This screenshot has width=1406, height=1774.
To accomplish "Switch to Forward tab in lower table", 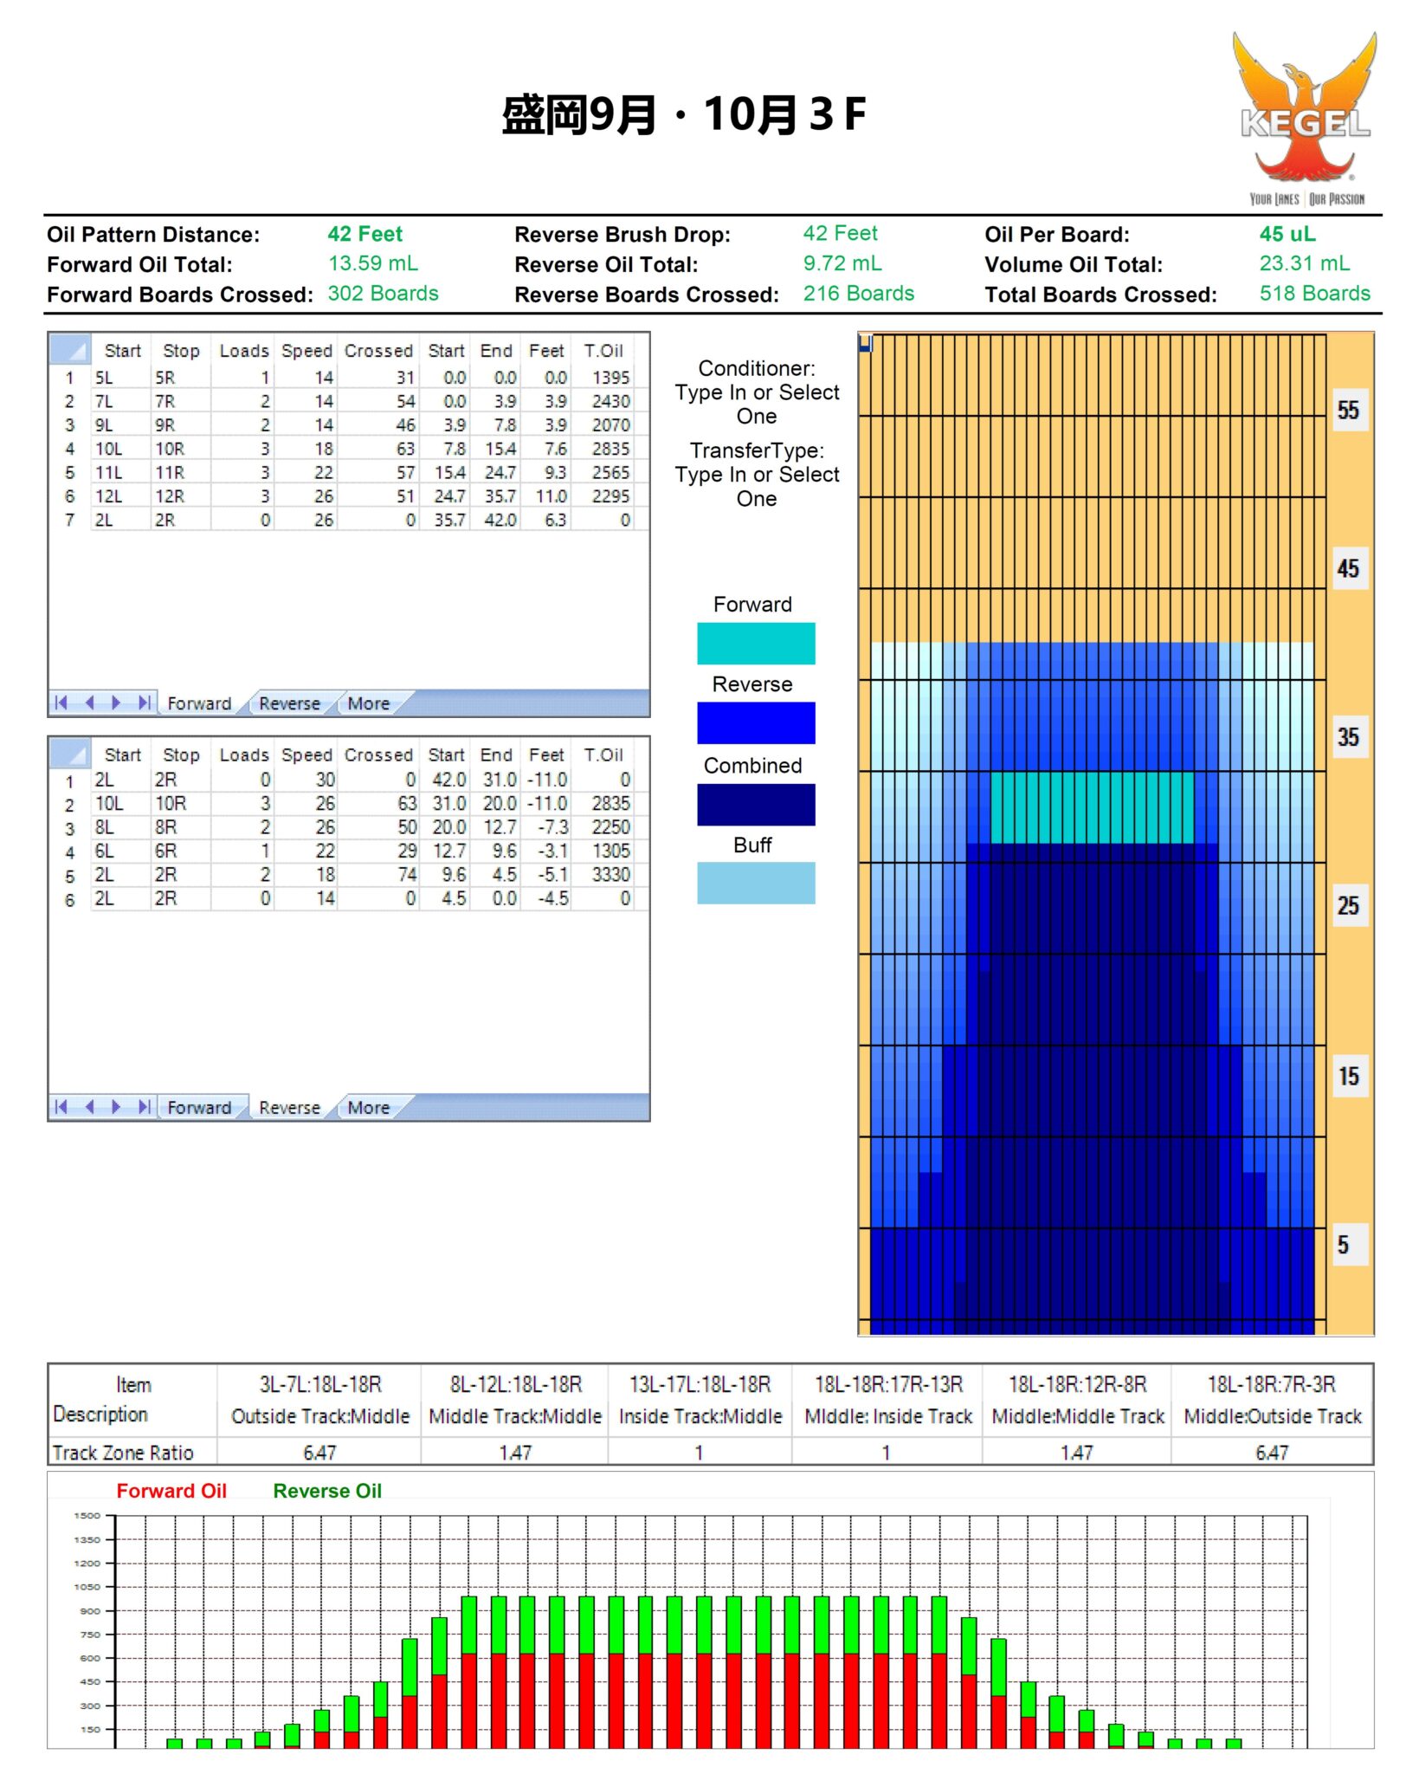I will click(x=199, y=1107).
